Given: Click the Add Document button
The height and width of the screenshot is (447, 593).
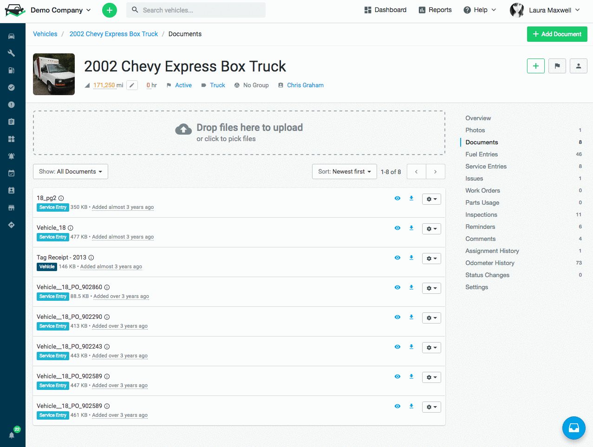Looking at the screenshot, I should [557, 34].
